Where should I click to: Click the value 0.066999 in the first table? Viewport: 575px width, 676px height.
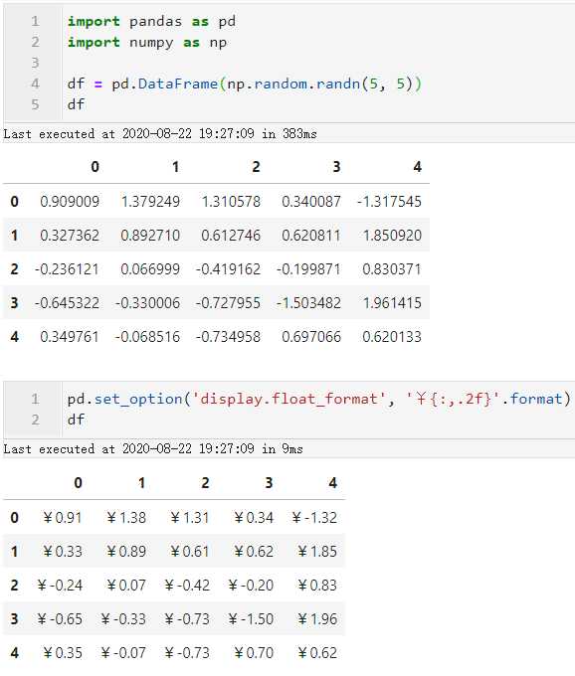(x=150, y=269)
